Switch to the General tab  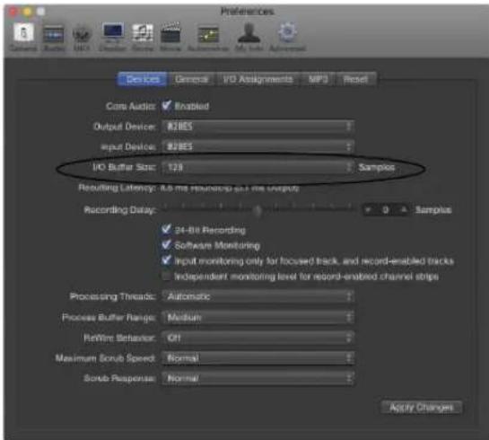coord(191,79)
